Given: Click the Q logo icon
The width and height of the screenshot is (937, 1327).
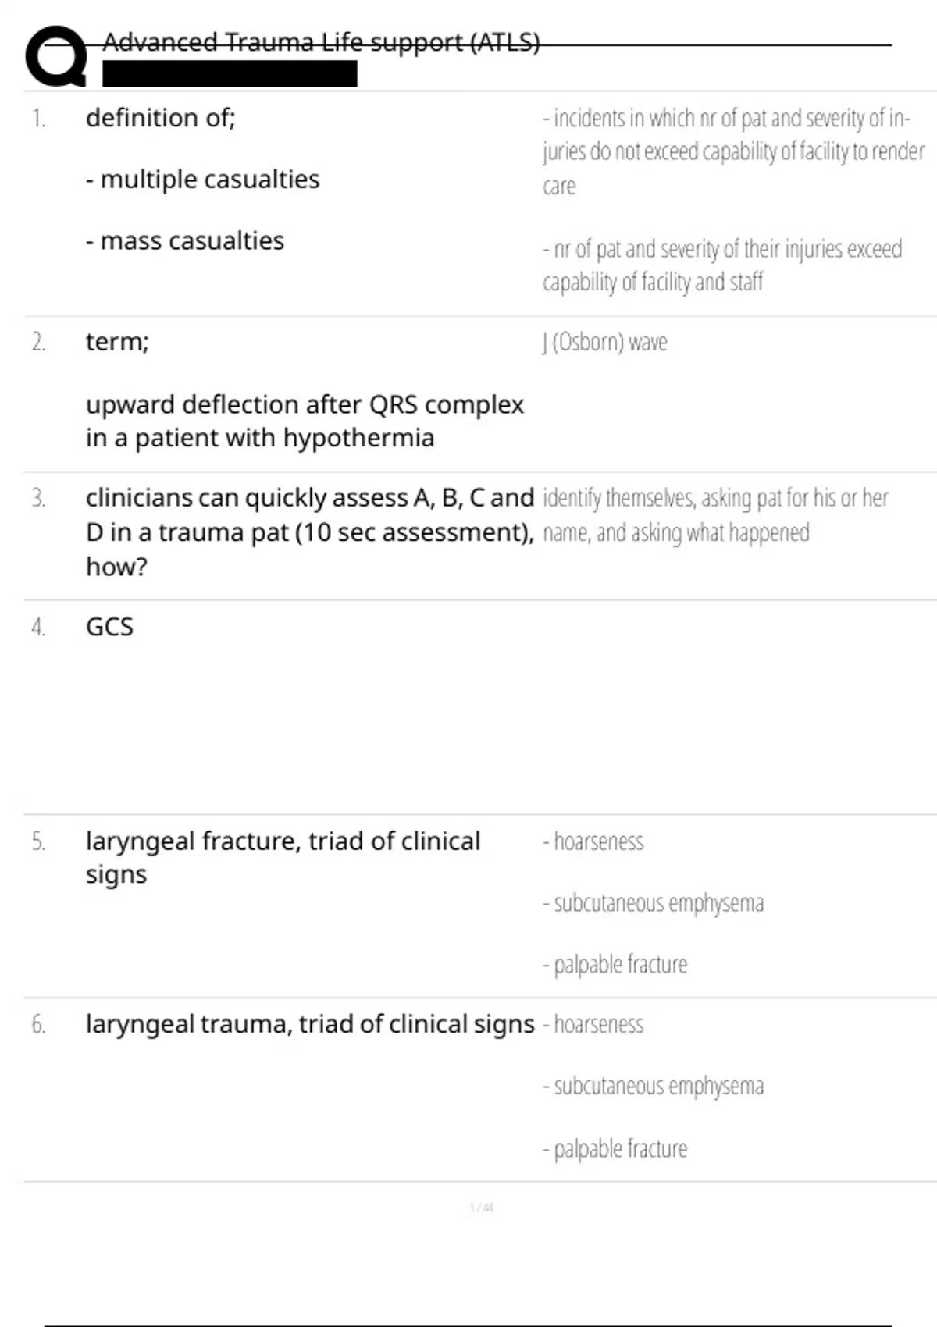Looking at the screenshot, I should (55, 56).
